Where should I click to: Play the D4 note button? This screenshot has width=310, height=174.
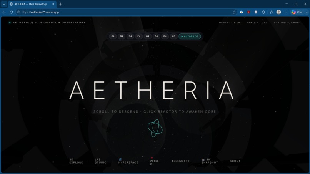click(x=122, y=36)
